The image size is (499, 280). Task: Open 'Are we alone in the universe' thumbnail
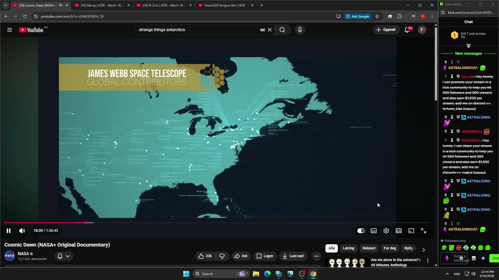(347, 262)
